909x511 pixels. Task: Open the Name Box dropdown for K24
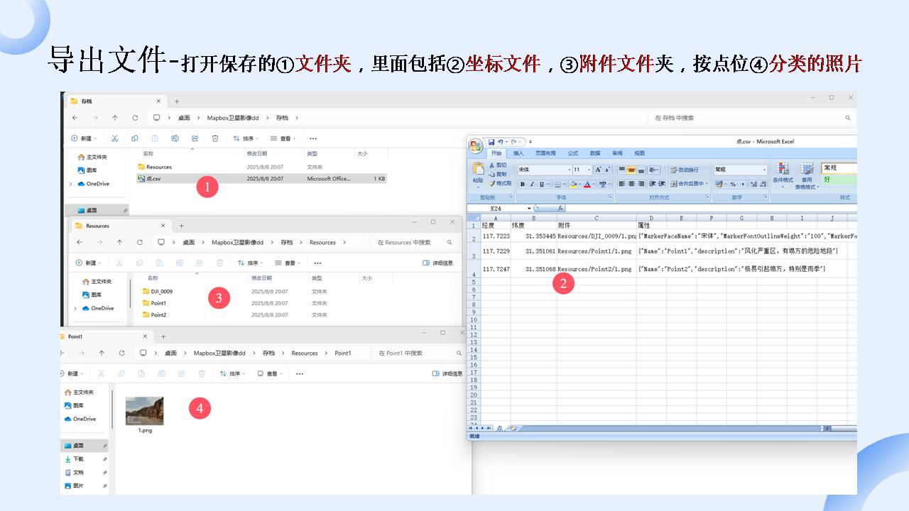pyautogui.click(x=529, y=208)
